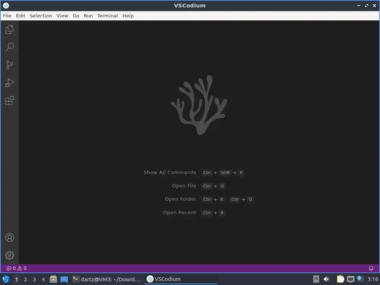Image resolution: width=380 pixels, height=285 pixels.
Task: Open the Extensions view icon
Action: click(x=9, y=101)
